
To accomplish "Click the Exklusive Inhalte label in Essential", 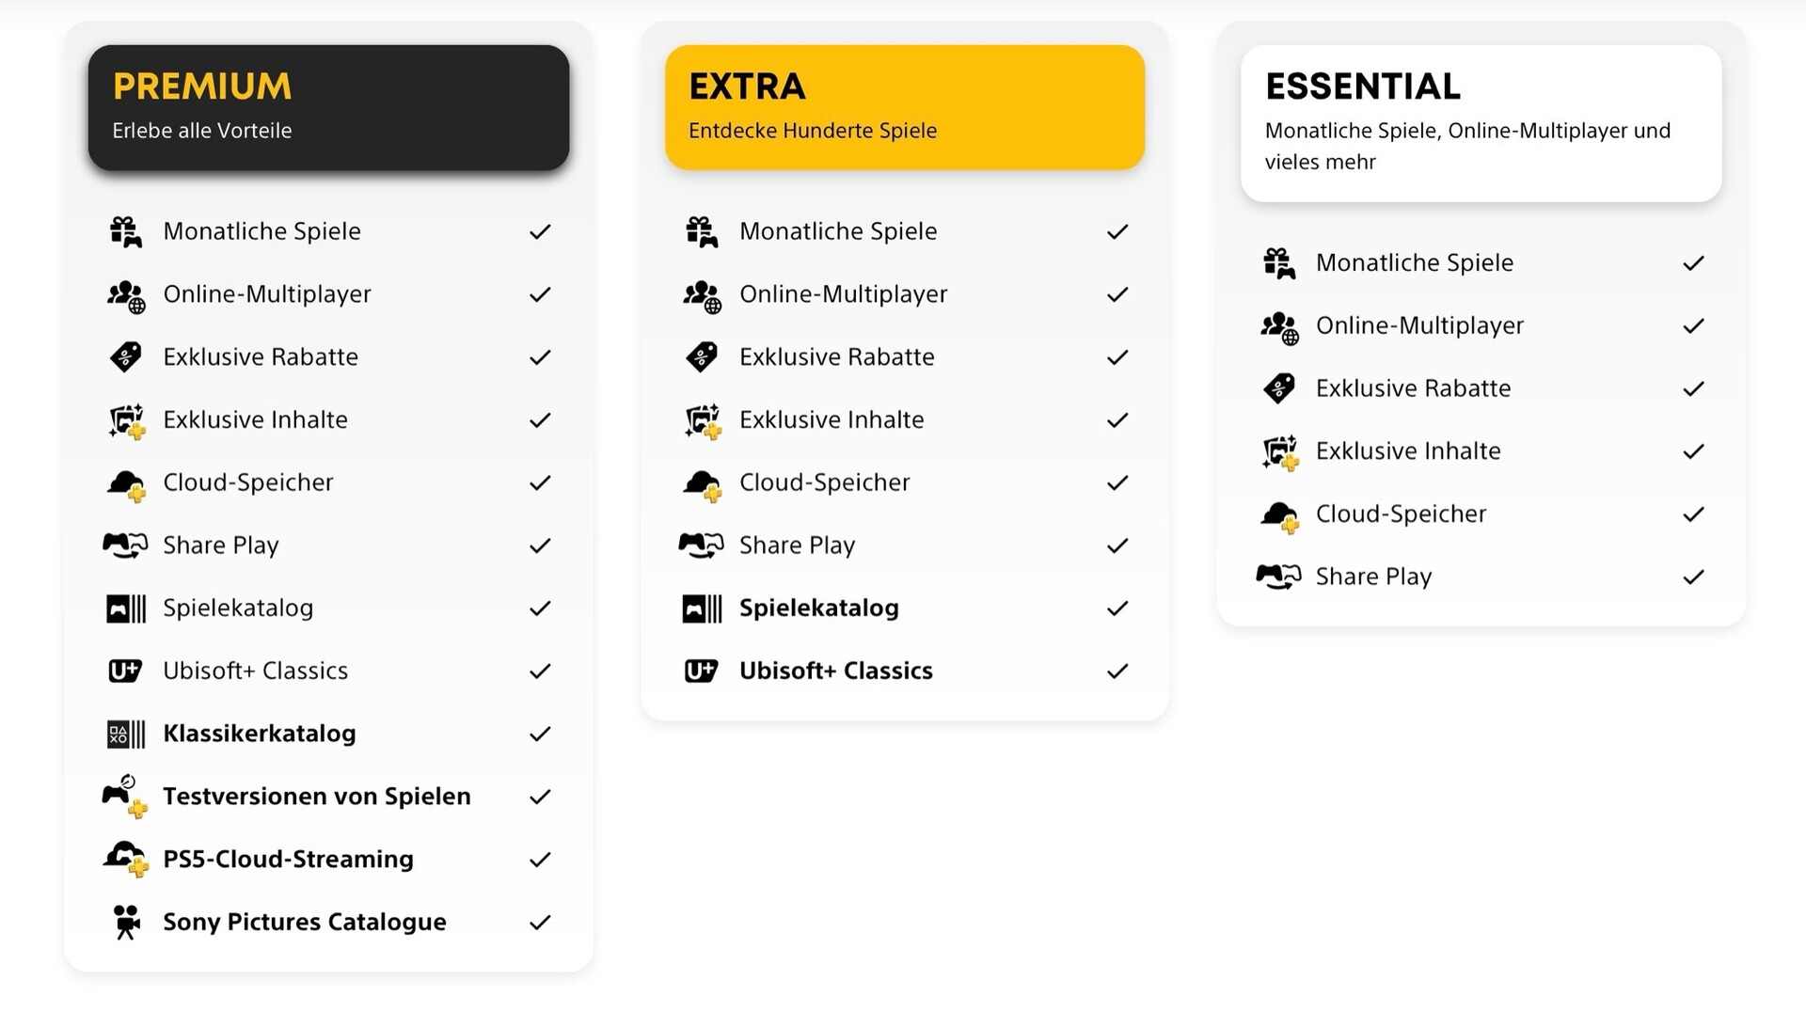I will (x=1407, y=451).
